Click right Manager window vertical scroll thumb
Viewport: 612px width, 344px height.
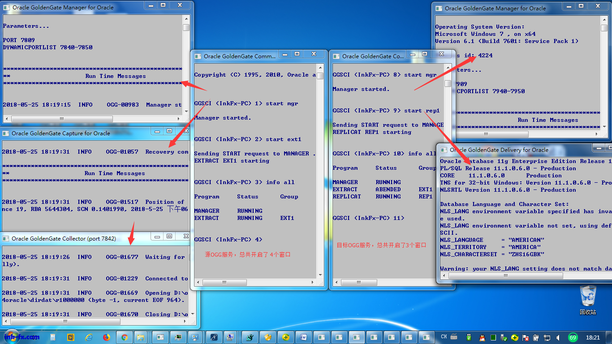[x=604, y=28]
